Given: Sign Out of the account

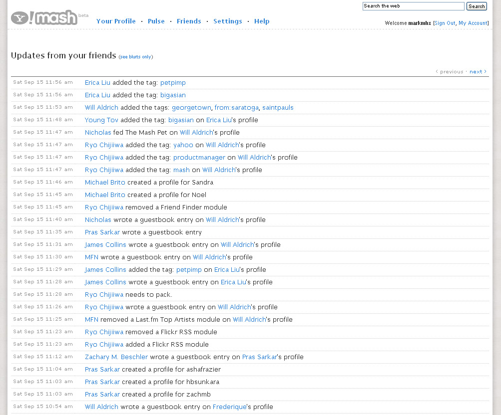Looking at the screenshot, I should [445, 23].
